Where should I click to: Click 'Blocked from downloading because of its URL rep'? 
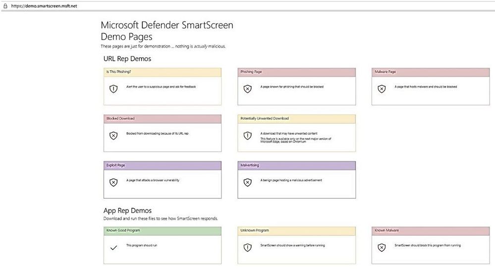pyautogui.click(x=157, y=133)
